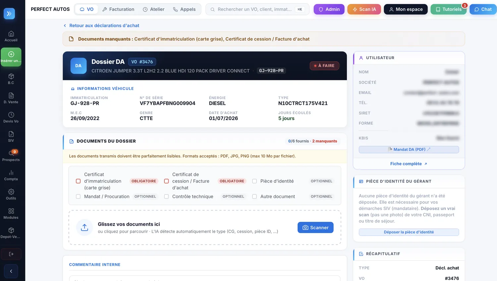Open Mon espace
497x281 pixels.
(x=406, y=9)
